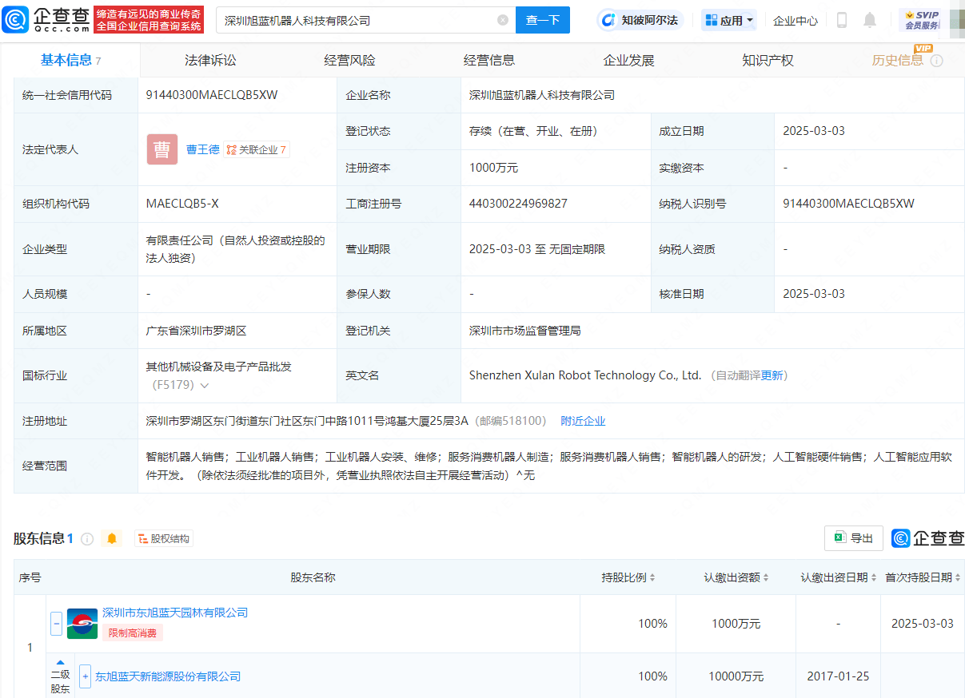
Task: Switch to the 知识产权 tab
Action: [768, 61]
